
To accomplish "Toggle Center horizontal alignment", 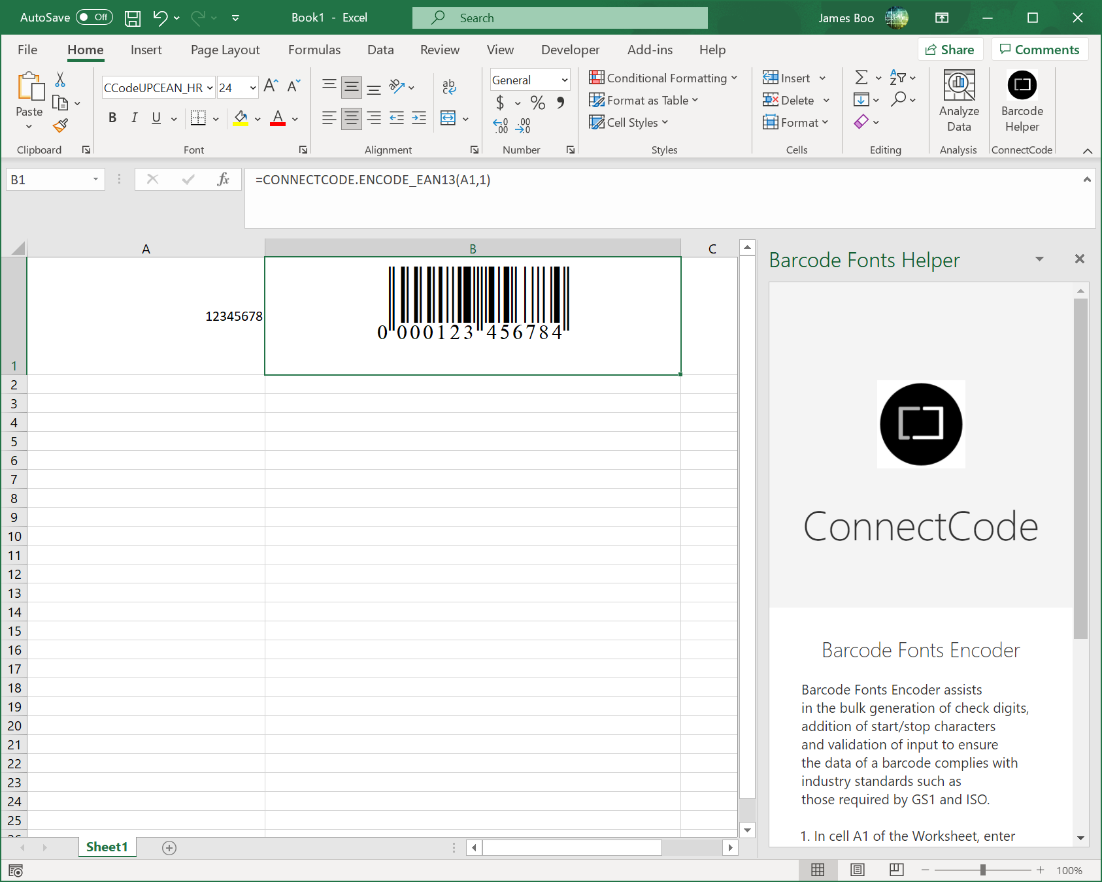I will (352, 118).
